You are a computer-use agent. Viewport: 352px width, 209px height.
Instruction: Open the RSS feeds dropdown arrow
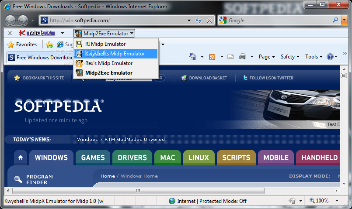point(222,57)
